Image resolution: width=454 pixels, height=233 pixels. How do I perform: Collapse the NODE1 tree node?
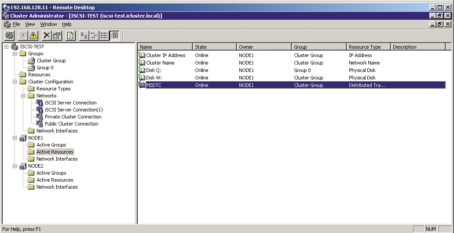15,138
